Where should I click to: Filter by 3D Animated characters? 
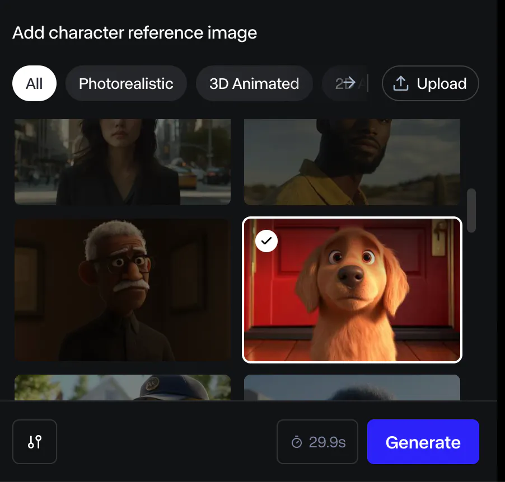point(254,84)
